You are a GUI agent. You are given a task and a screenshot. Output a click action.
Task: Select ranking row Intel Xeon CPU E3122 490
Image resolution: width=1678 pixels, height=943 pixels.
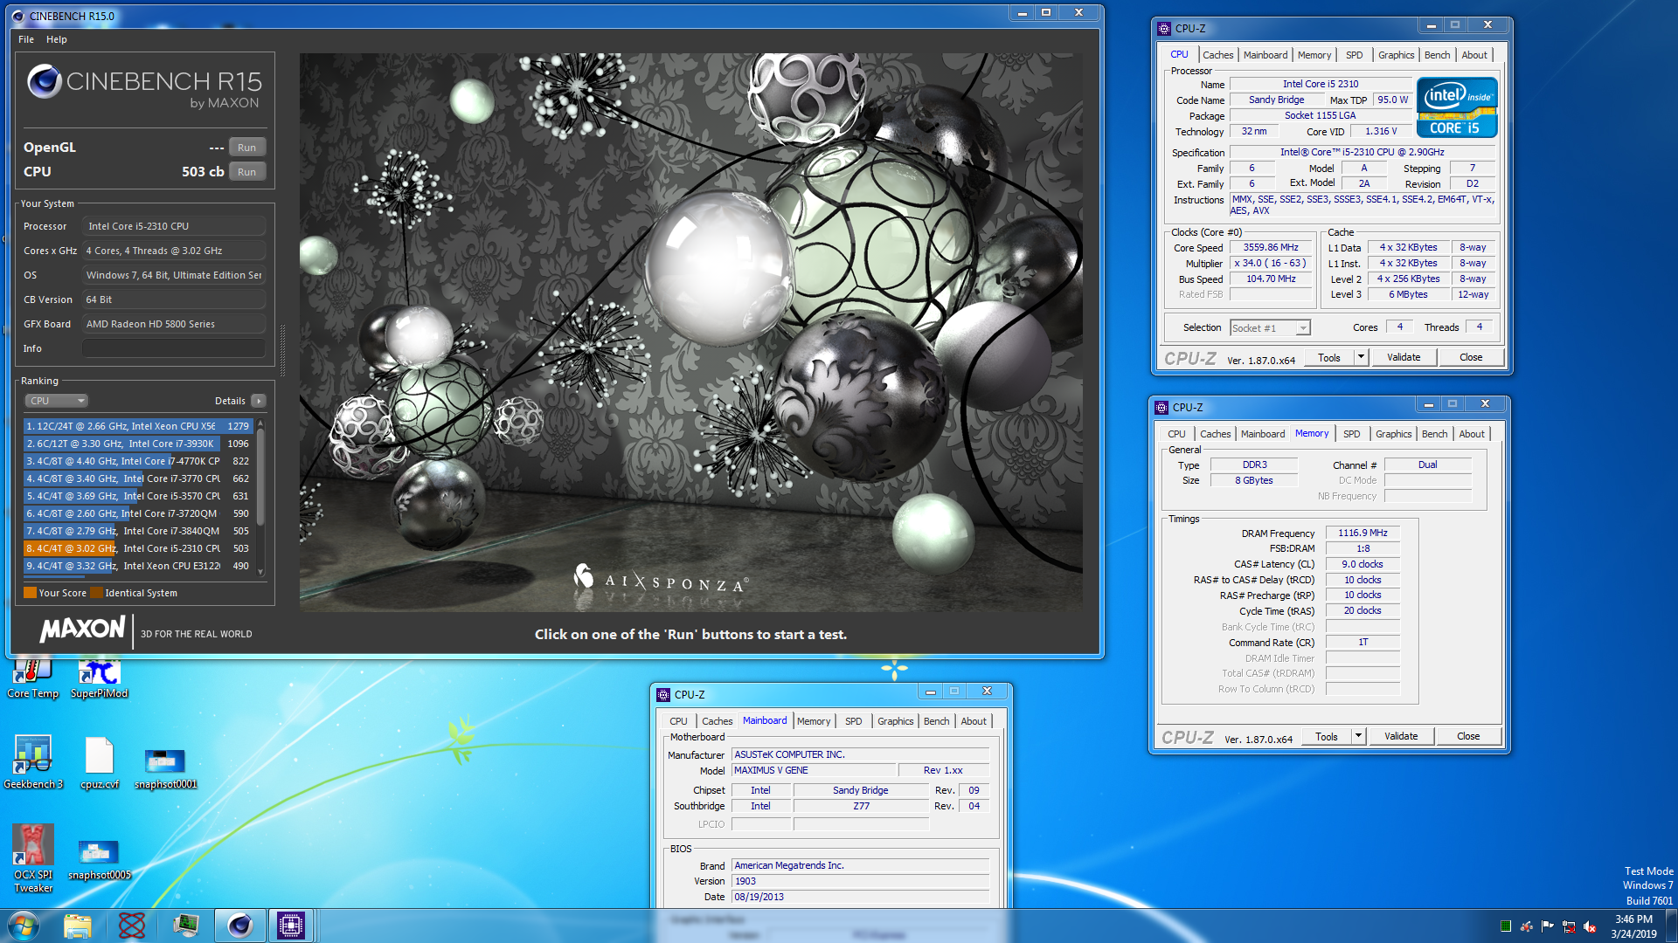click(x=138, y=566)
